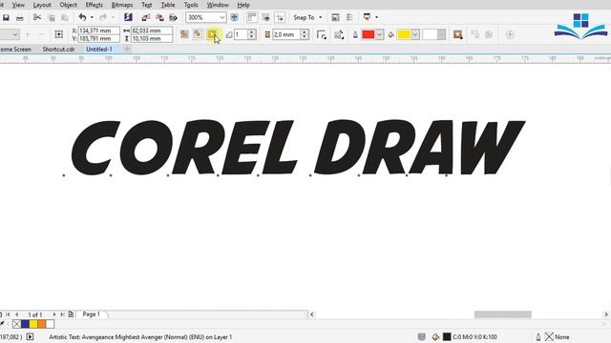Select the To center contour button
This screenshot has height=343, width=611.
coord(184,34)
